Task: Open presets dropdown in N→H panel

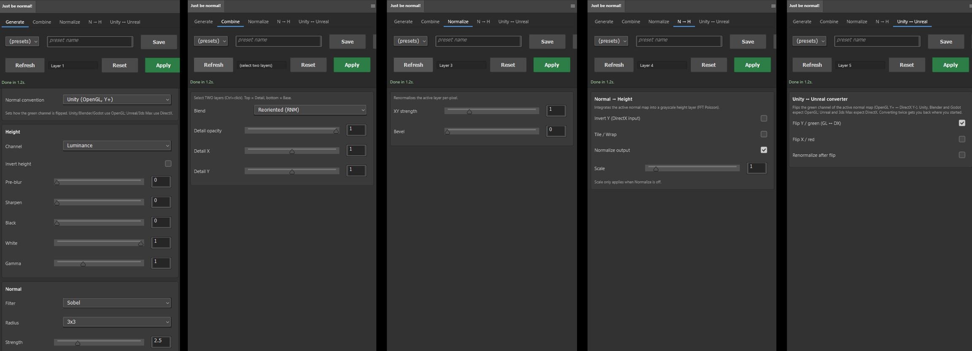Action: tap(611, 41)
